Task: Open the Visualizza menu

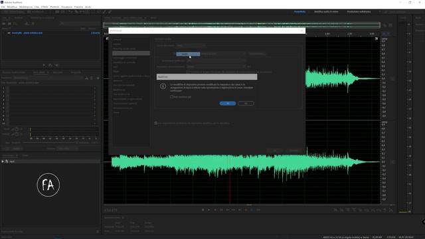Action: (x=66, y=7)
